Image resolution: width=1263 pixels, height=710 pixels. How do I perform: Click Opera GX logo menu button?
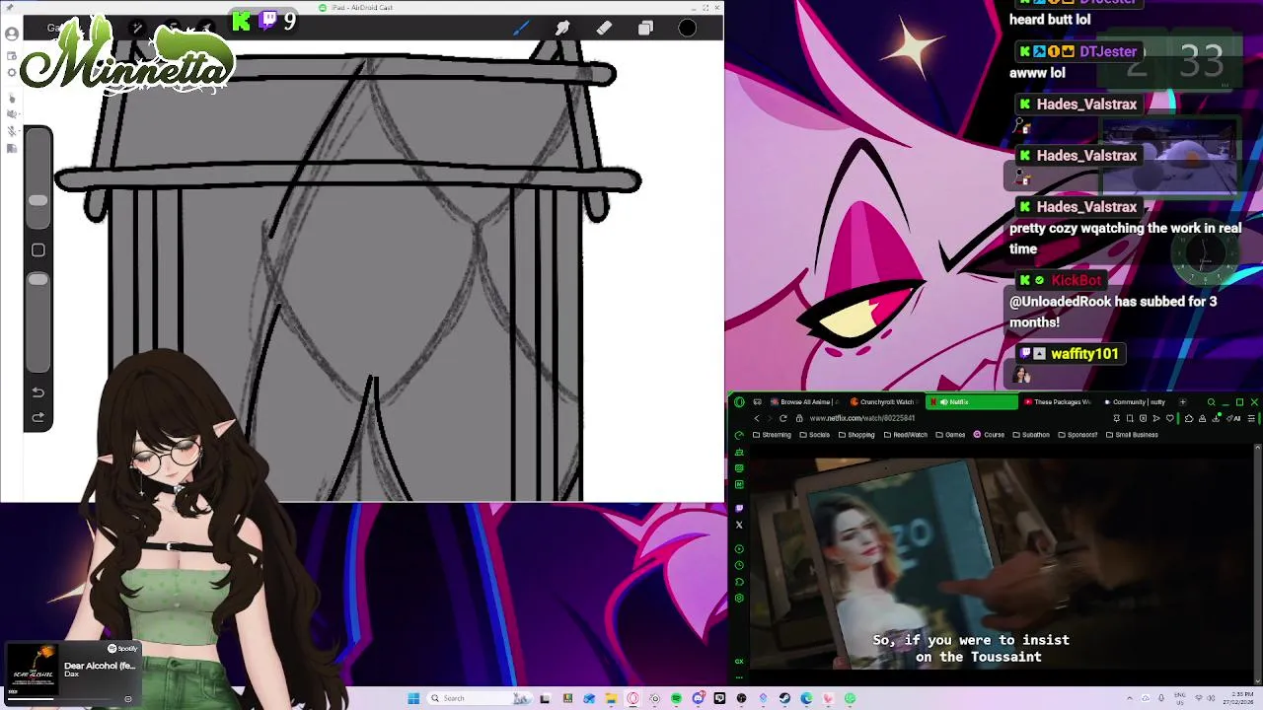(x=739, y=402)
